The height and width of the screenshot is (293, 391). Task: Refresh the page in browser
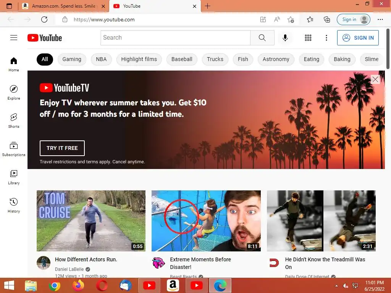[x=44, y=19]
